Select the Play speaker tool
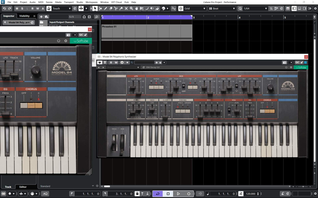This screenshot has height=198, width=318. click(152, 8)
